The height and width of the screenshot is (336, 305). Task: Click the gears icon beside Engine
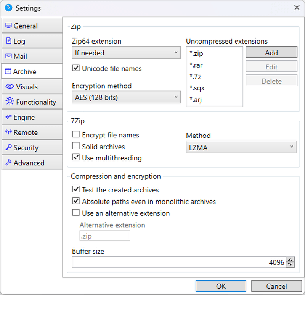point(8,117)
